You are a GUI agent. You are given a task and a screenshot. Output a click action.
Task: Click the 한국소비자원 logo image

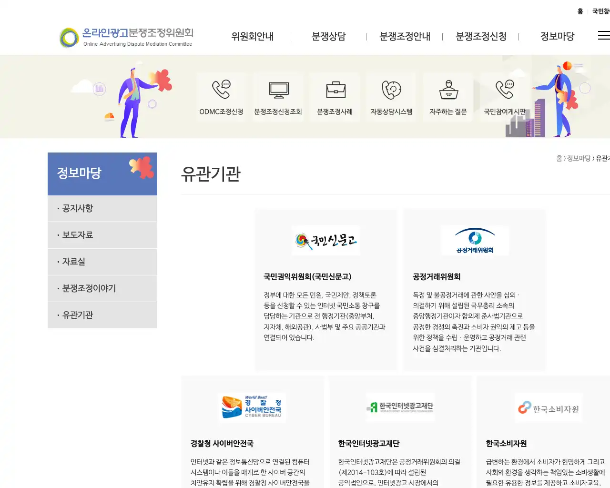click(548, 407)
